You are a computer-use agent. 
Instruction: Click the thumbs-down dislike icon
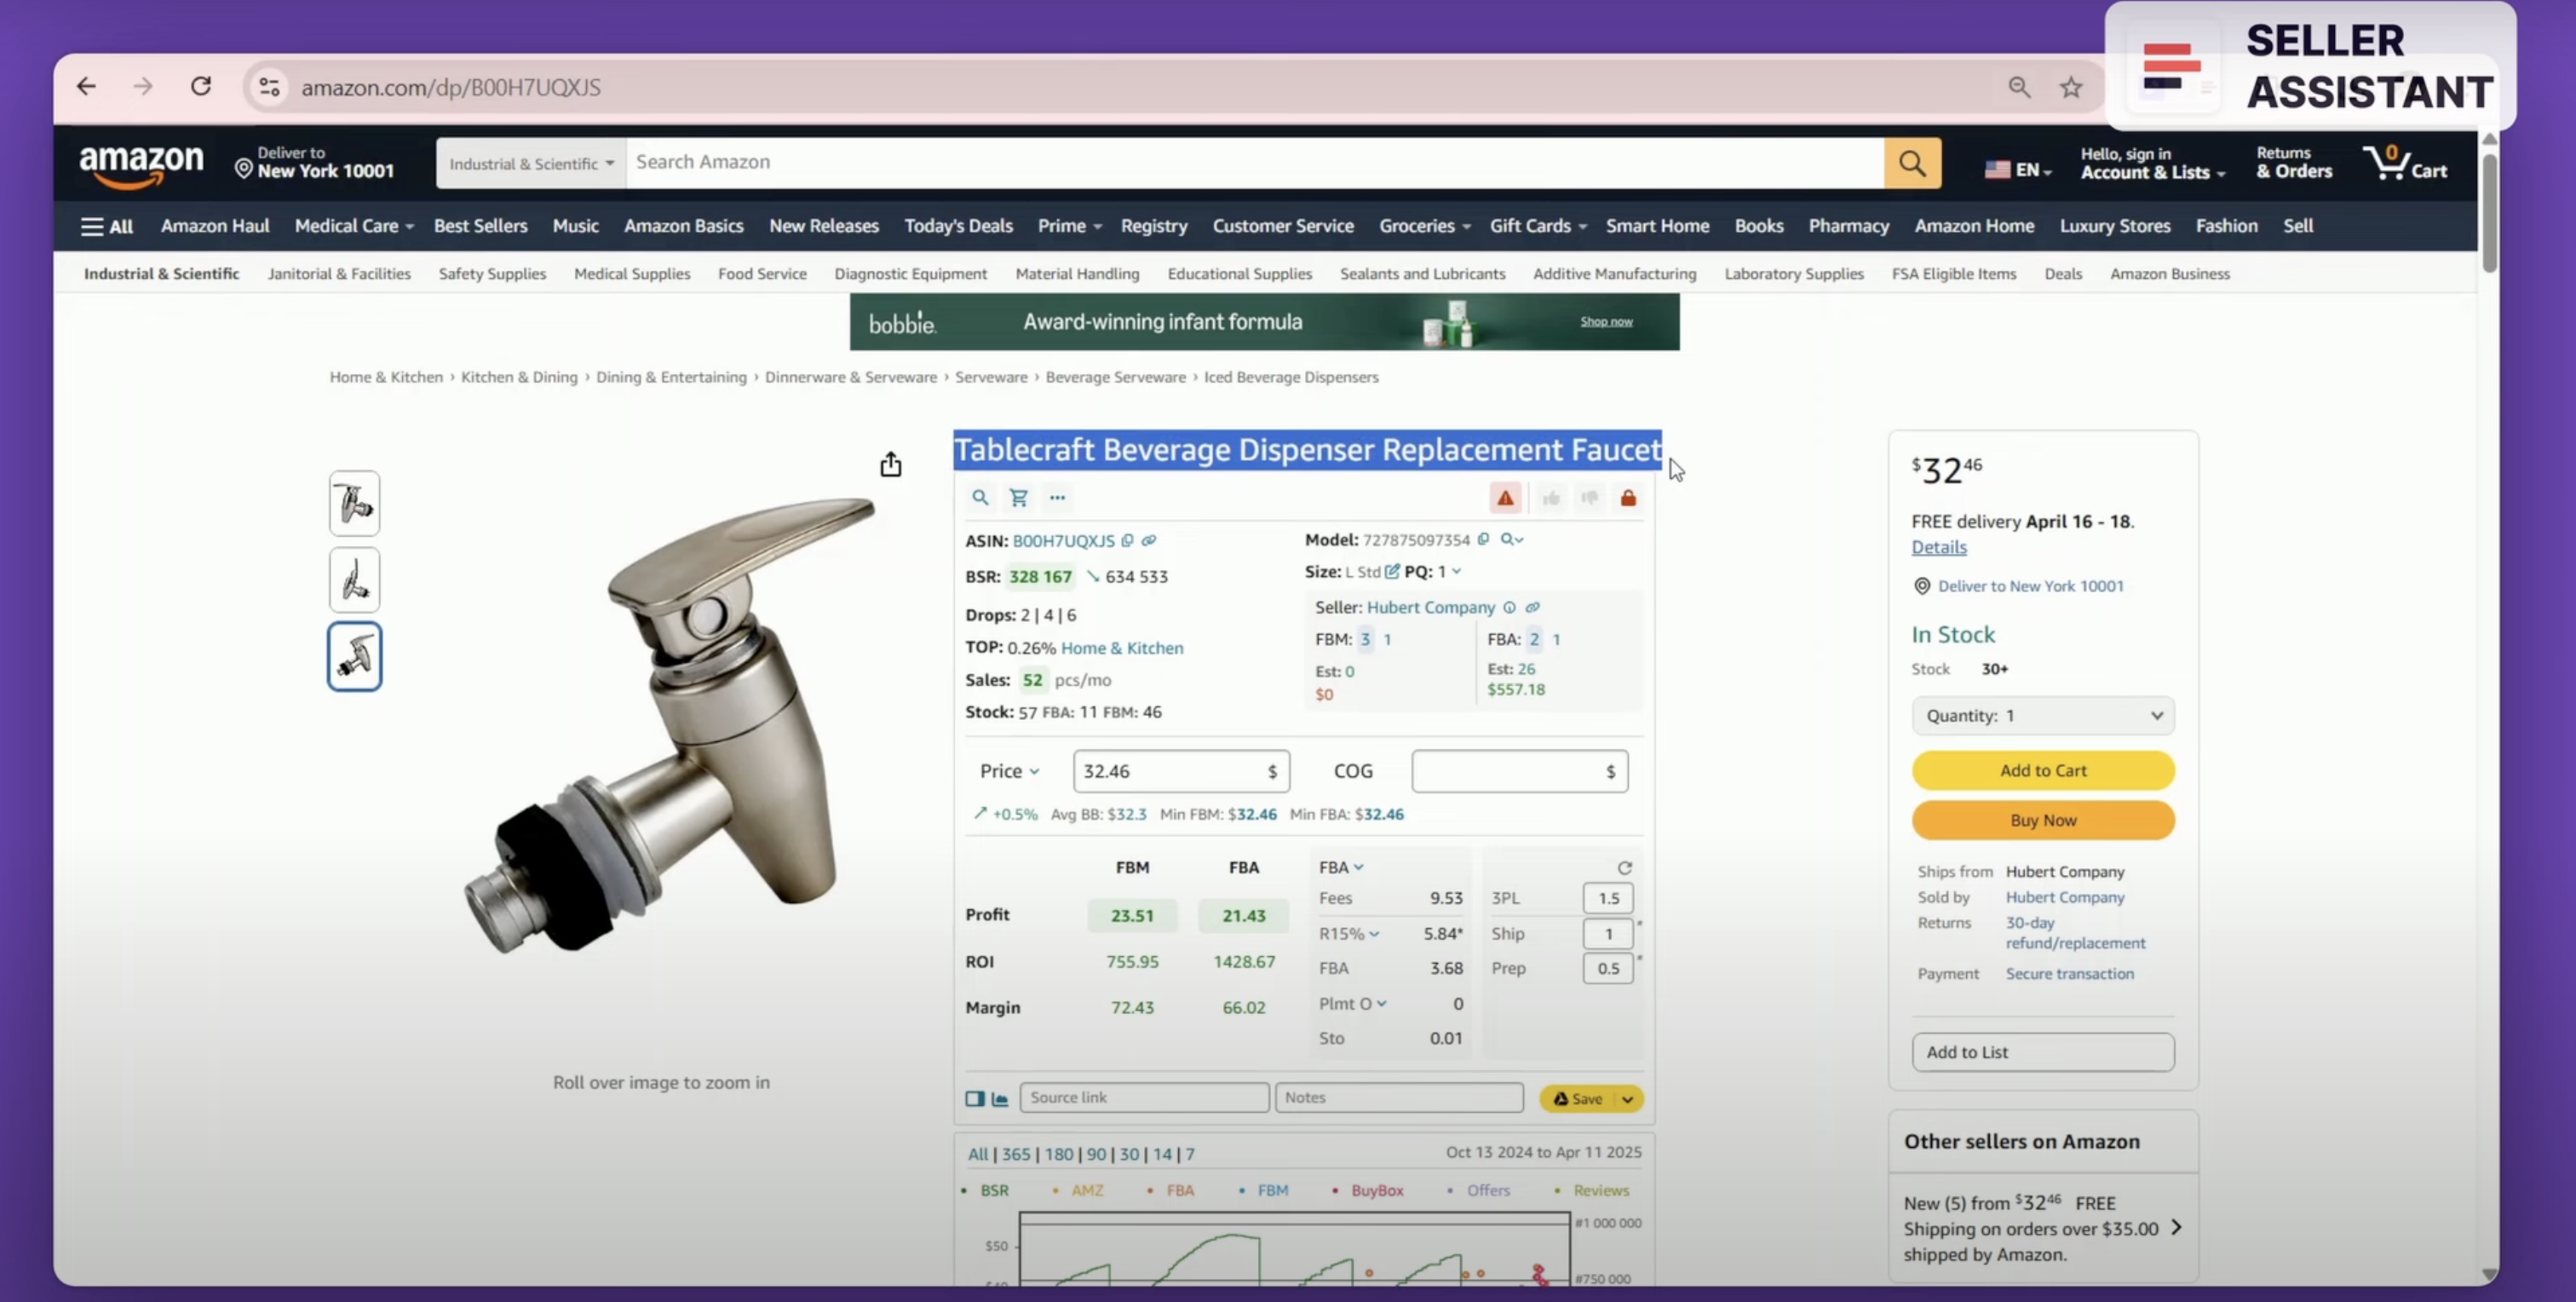[x=1589, y=498]
